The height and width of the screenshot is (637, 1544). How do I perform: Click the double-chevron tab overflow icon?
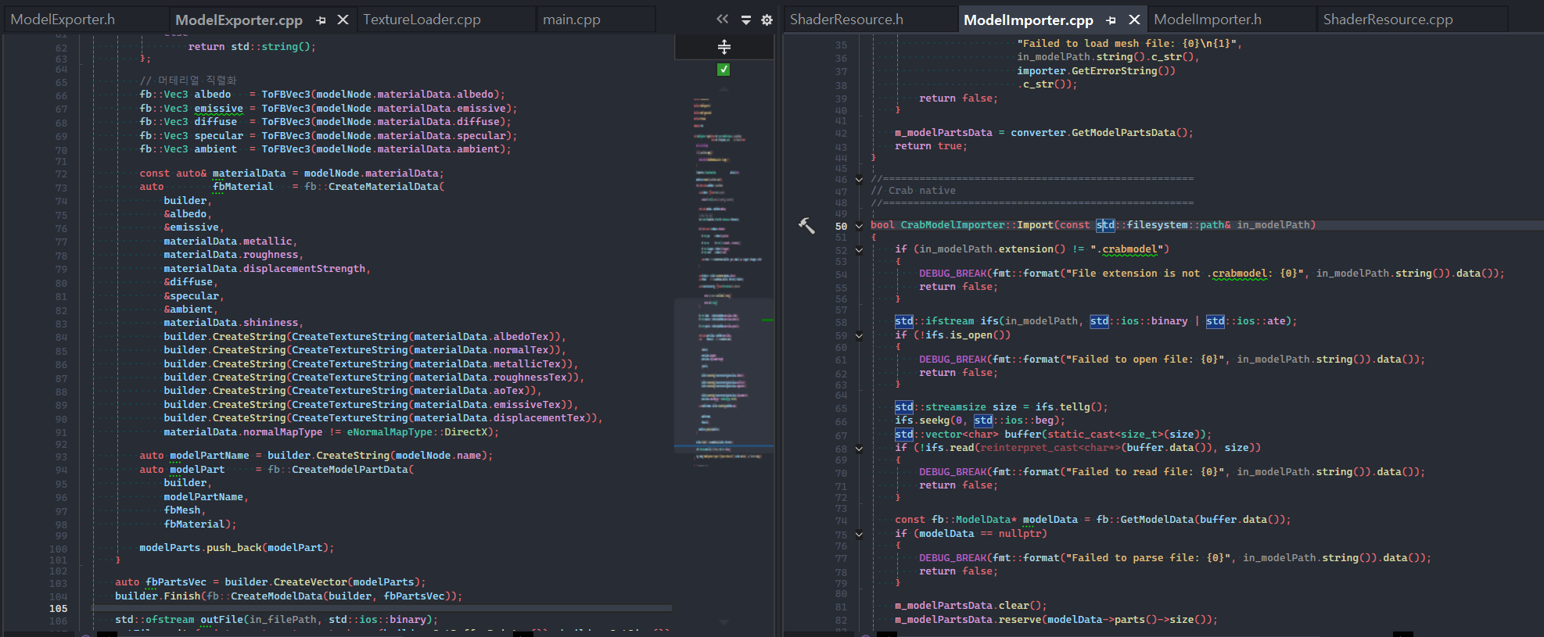(x=722, y=20)
